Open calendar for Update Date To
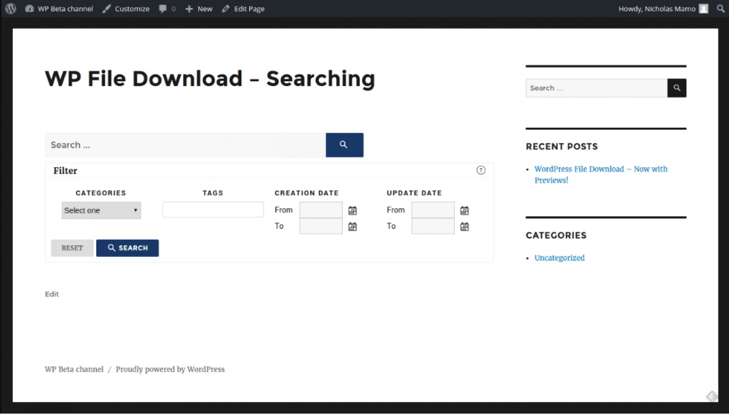This screenshot has width=729, height=417. 465,227
